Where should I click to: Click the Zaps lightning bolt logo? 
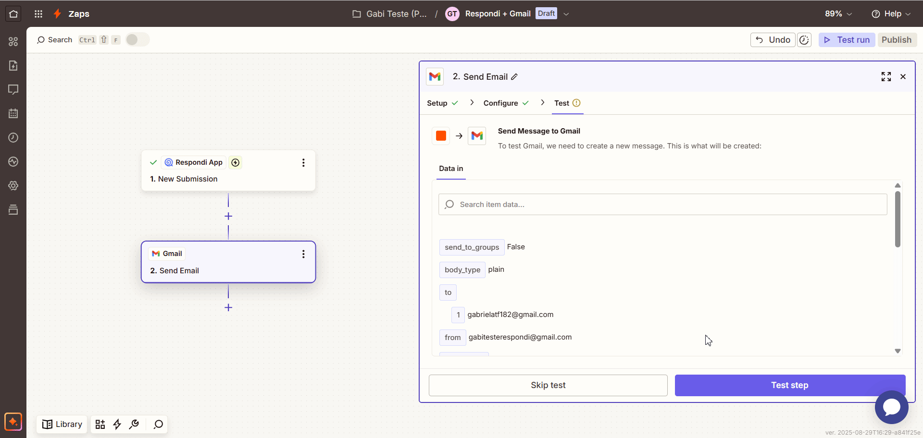click(58, 14)
